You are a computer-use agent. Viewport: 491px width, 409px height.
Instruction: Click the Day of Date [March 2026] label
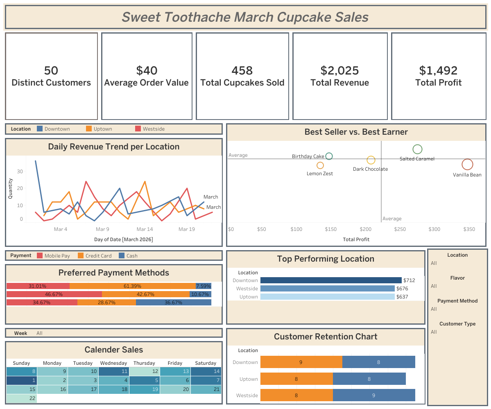tap(124, 239)
